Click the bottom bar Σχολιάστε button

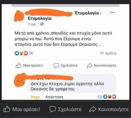(x=65, y=109)
